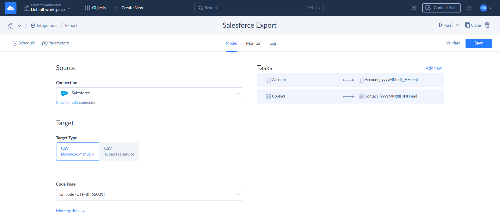
Task: Open the Schedule clock settings
Action: pyautogui.click(x=24, y=43)
